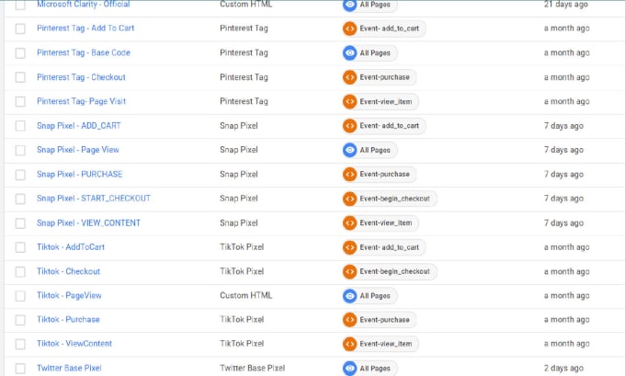Open the Snap Pixel - VIEW_CONTENT tag
625x376 pixels.
[x=88, y=222]
